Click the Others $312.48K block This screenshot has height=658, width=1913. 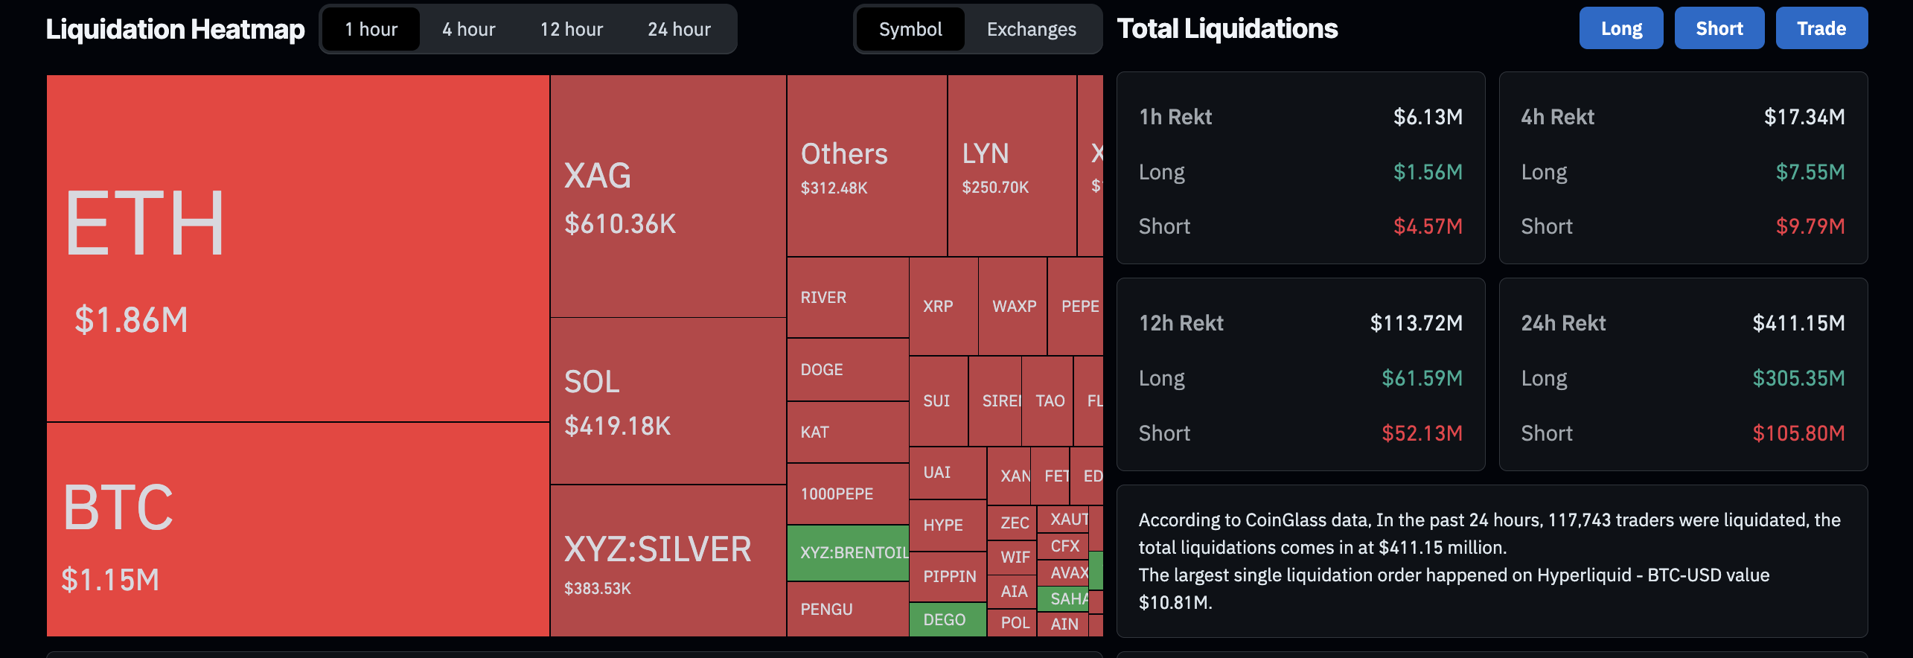click(x=866, y=165)
